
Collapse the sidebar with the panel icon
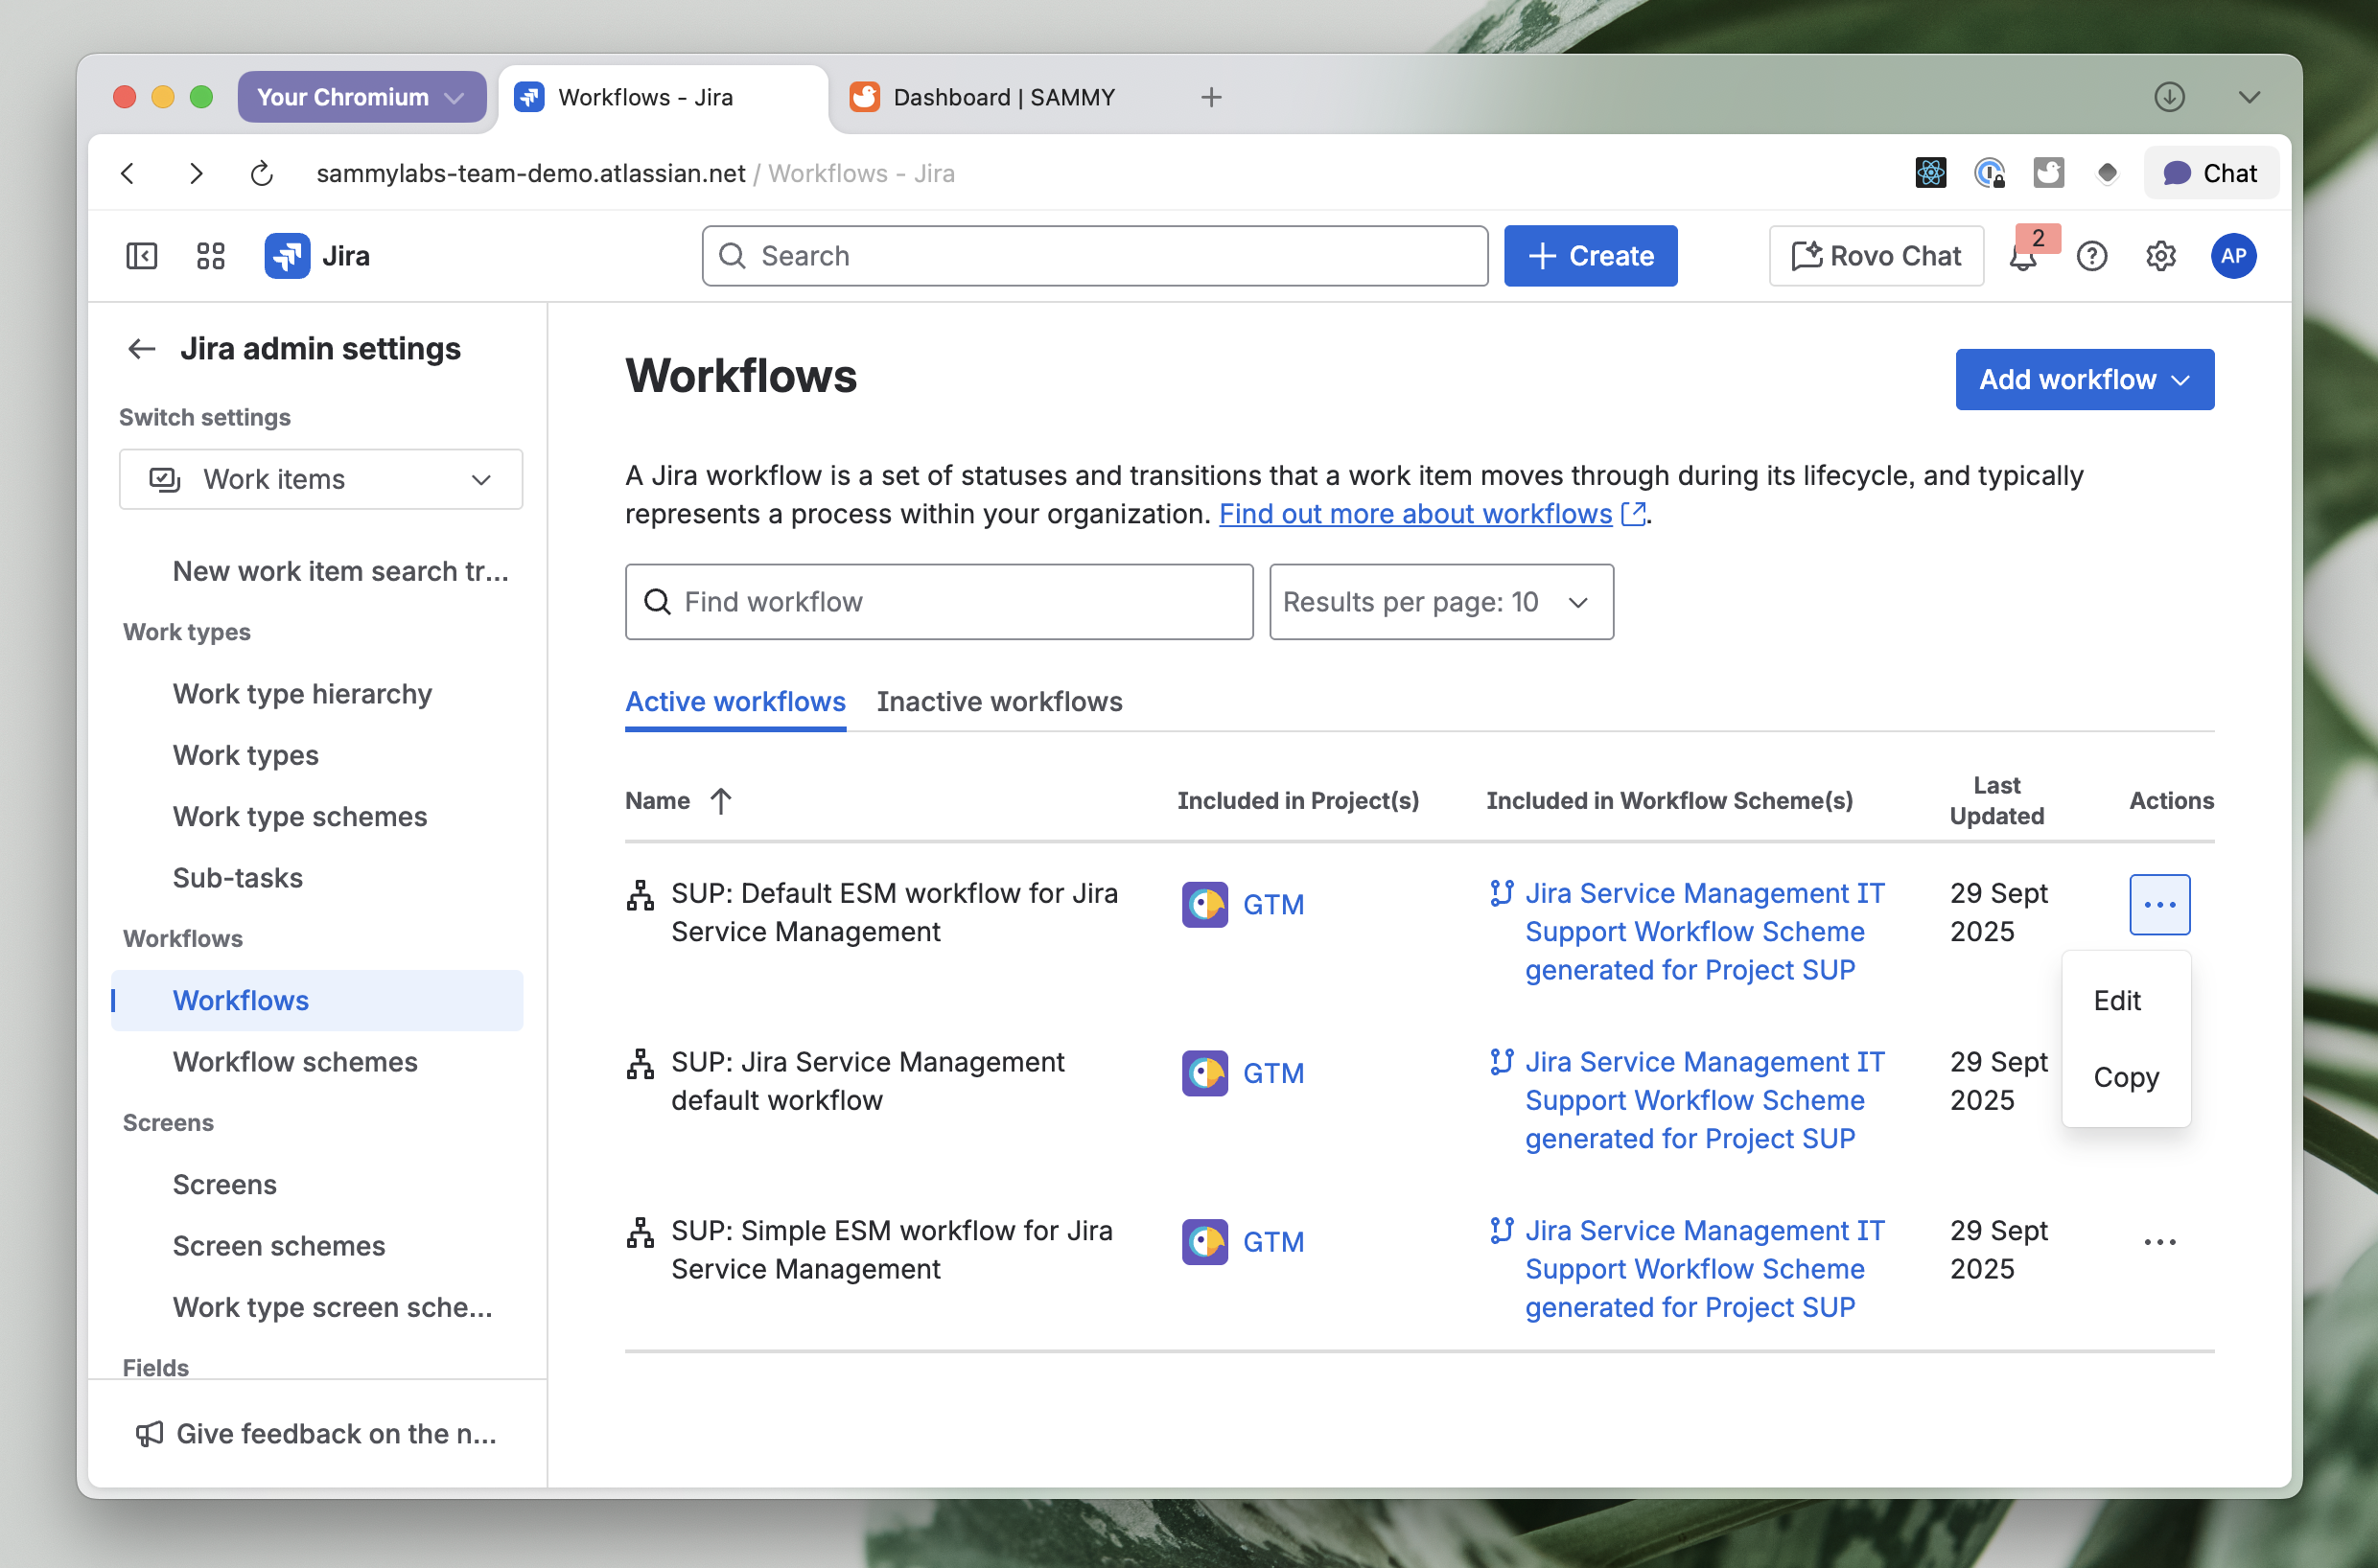pyautogui.click(x=141, y=256)
